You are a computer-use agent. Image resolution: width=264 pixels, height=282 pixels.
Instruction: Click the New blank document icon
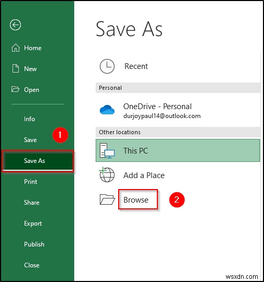[16, 68]
